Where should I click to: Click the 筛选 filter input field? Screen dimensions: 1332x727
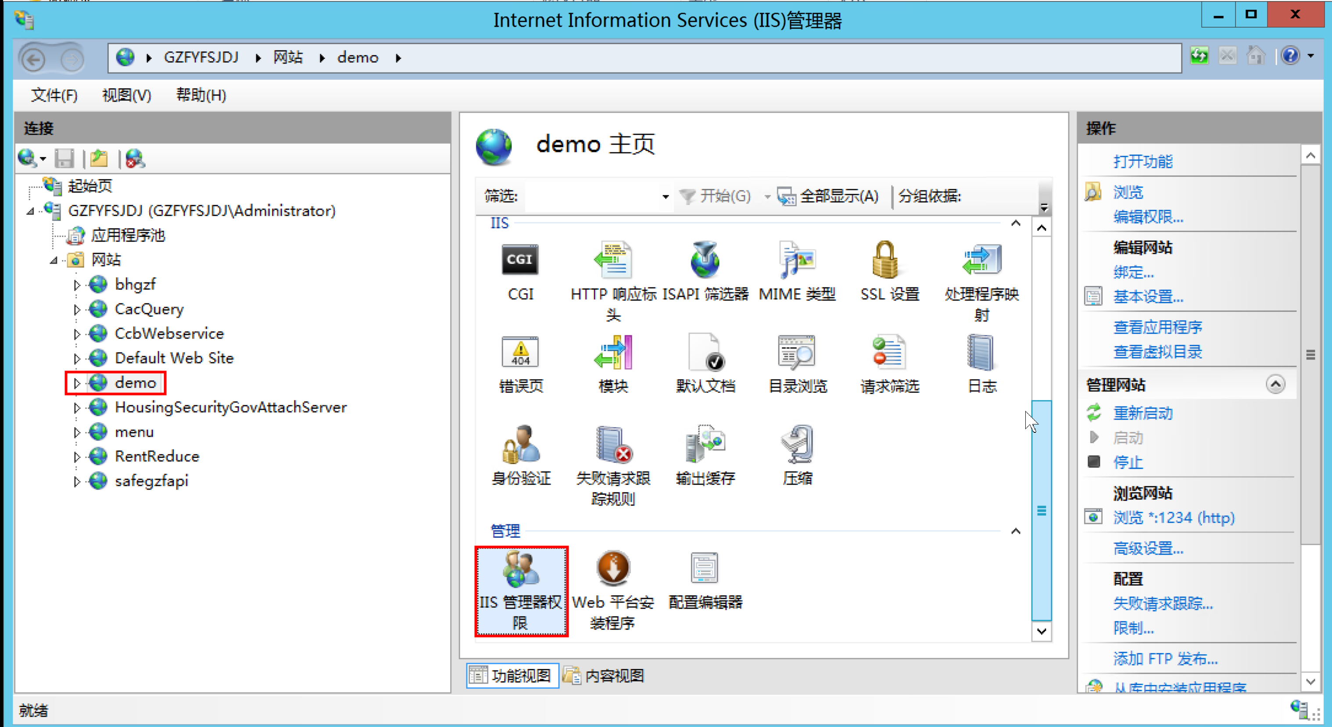592,197
